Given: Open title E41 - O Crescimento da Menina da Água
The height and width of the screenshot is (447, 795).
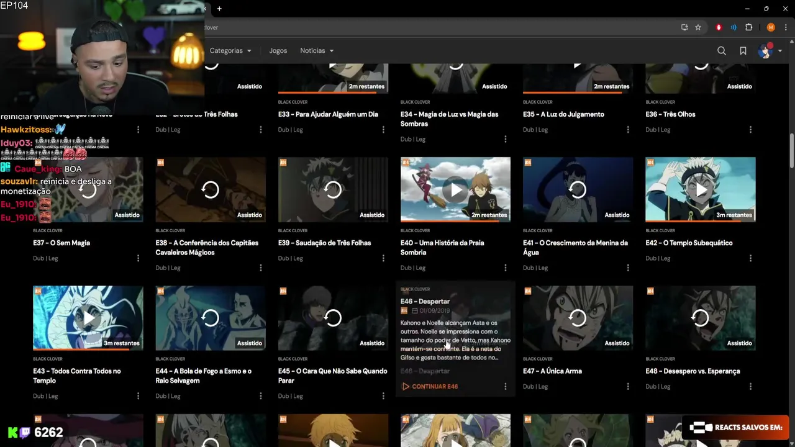Looking at the screenshot, I should click(x=575, y=247).
